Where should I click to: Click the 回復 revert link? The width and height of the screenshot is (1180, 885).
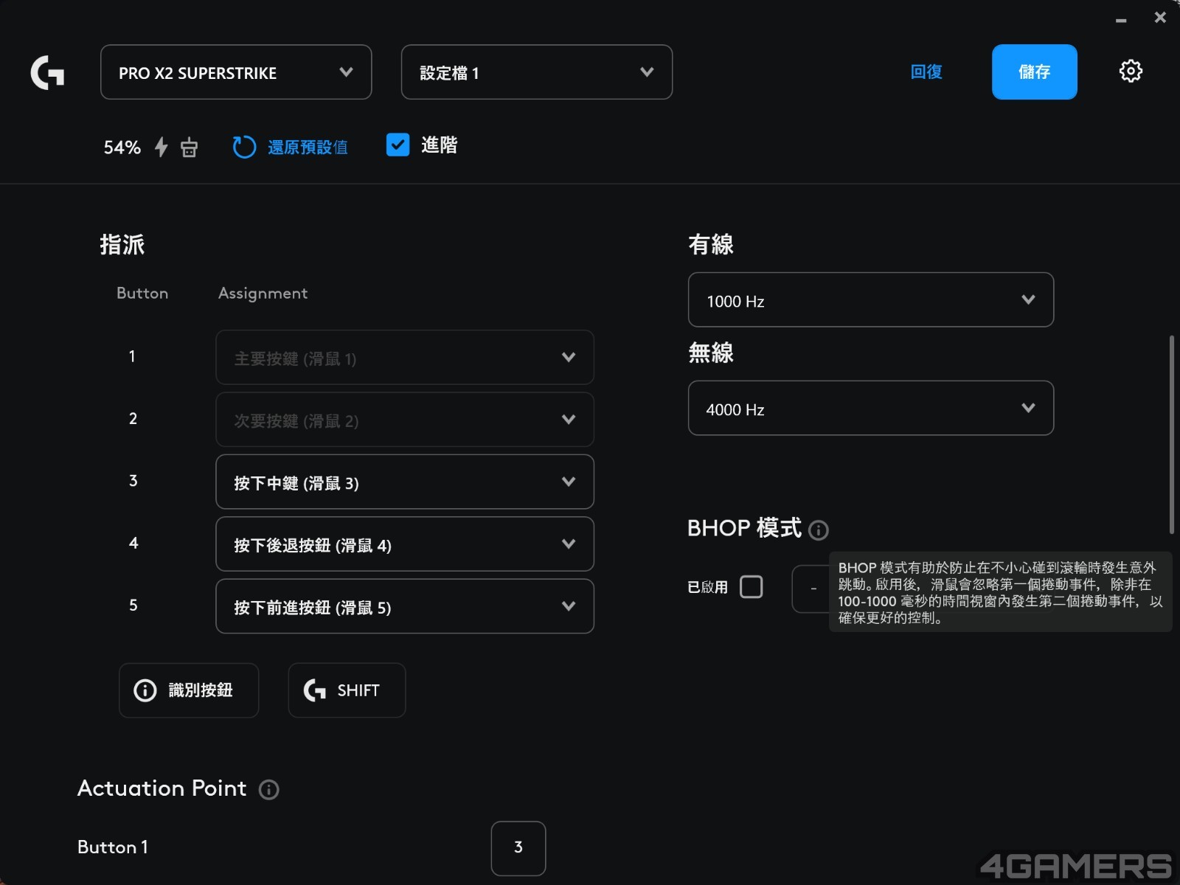926,72
